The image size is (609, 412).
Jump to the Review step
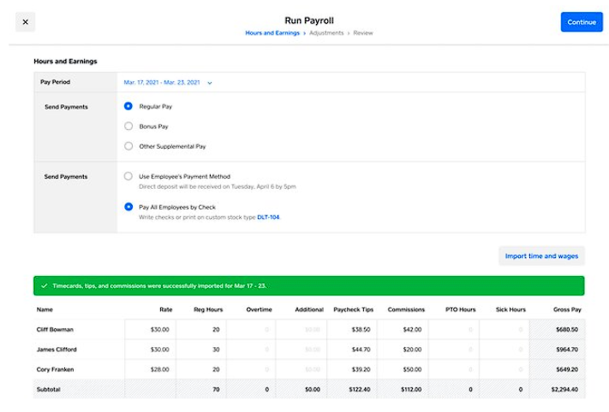click(x=363, y=33)
